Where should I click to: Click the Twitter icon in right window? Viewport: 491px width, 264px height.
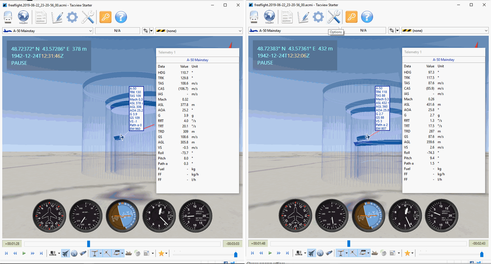pyautogui.click(x=479, y=263)
